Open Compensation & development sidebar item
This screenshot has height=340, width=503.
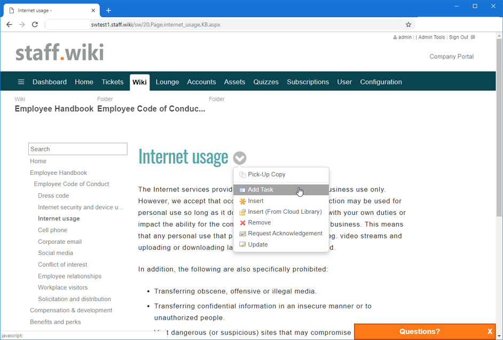(x=71, y=311)
